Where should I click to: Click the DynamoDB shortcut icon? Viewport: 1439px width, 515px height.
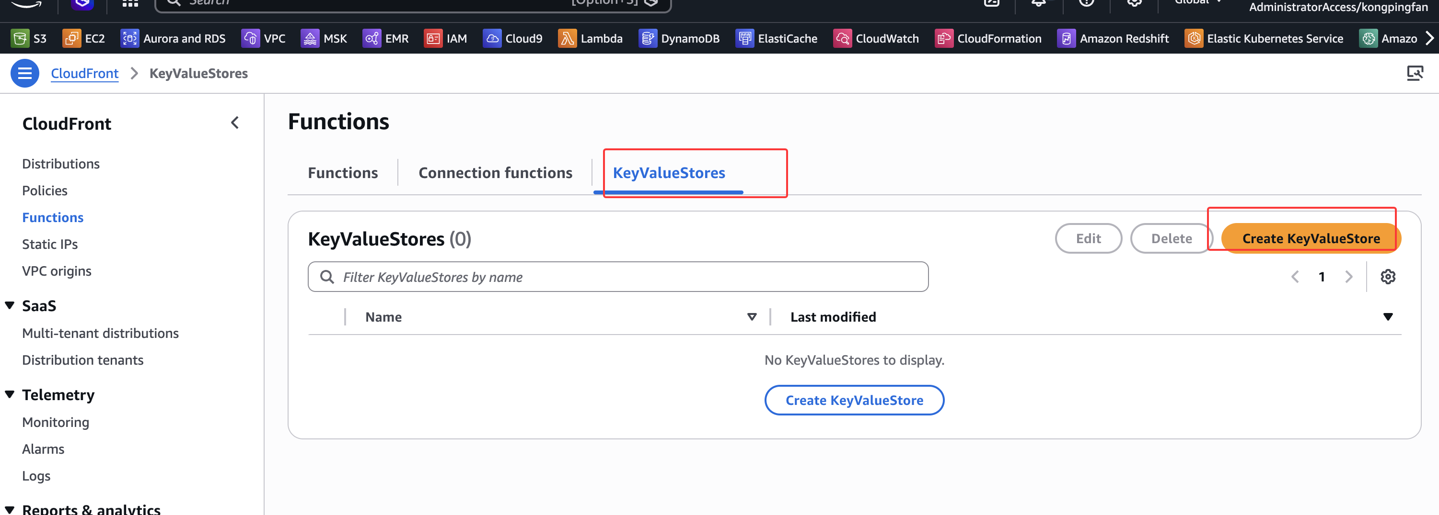(648, 38)
